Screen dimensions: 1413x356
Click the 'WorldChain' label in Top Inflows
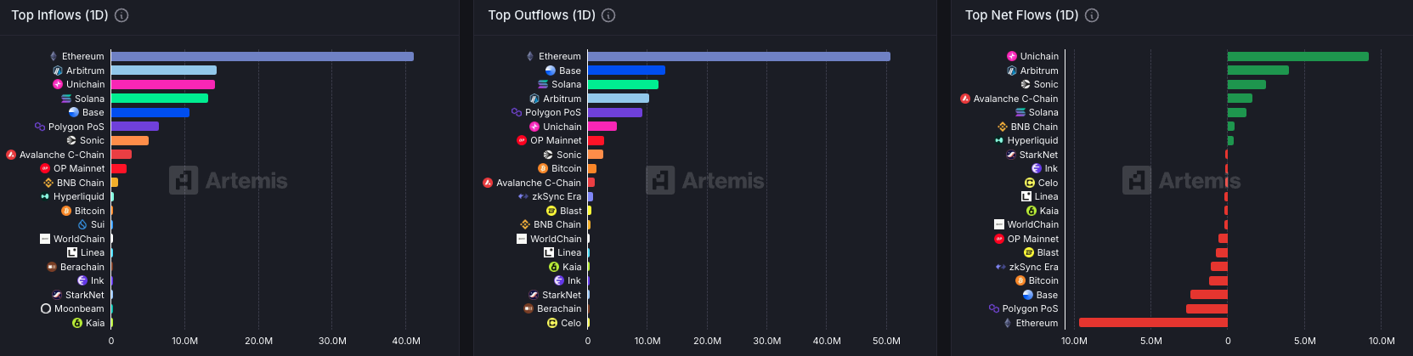[x=79, y=239]
